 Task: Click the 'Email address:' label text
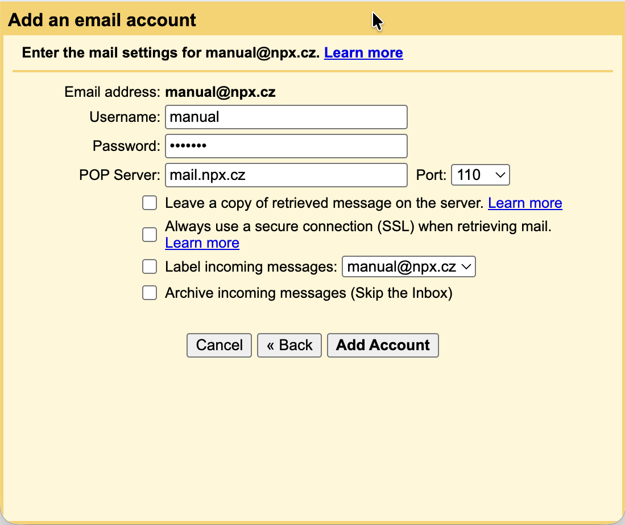tap(112, 92)
